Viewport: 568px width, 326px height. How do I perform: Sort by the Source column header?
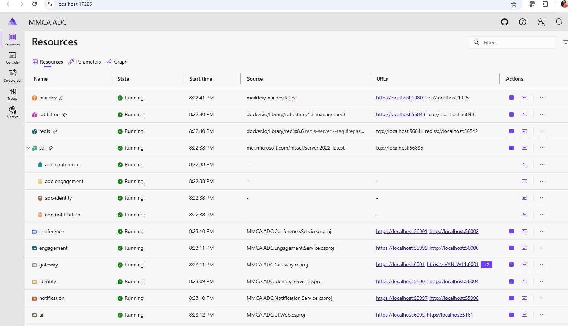pyautogui.click(x=255, y=79)
